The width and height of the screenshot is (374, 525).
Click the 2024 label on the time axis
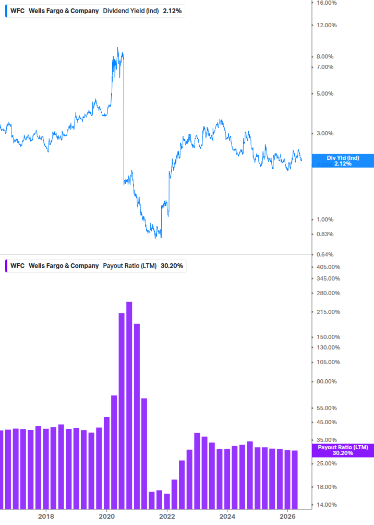coord(227,516)
